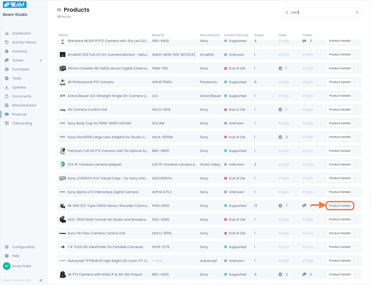Click the 'Panasonic' manufacturer cell

click(209, 82)
